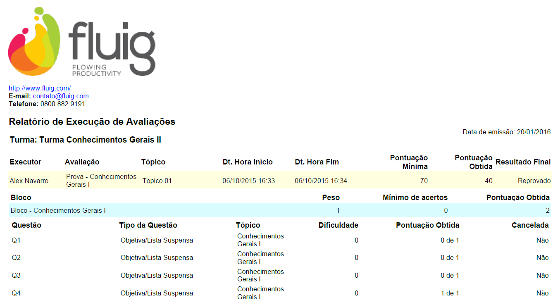Select the Bloco - Conhecimentos Gerais I row
The image size is (560, 300).
pyautogui.click(x=279, y=210)
